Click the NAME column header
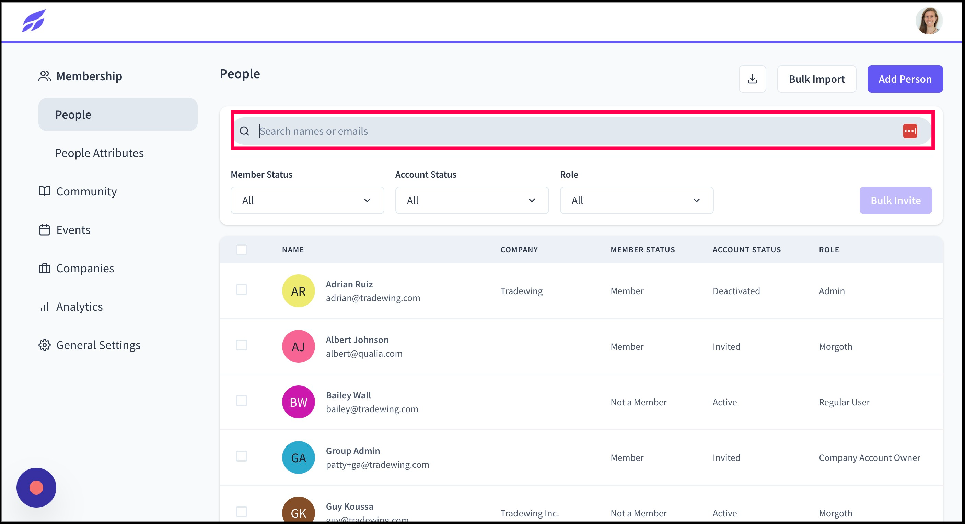The image size is (965, 524). (x=293, y=250)
